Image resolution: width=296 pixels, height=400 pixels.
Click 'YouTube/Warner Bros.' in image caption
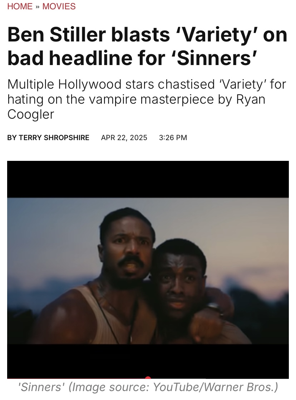215,387
